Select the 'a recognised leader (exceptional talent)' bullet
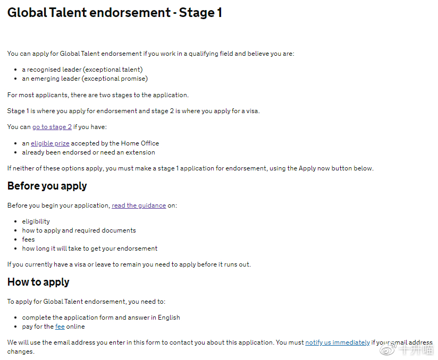This screenshot has width=438, height=360. [x=82, y=70]
